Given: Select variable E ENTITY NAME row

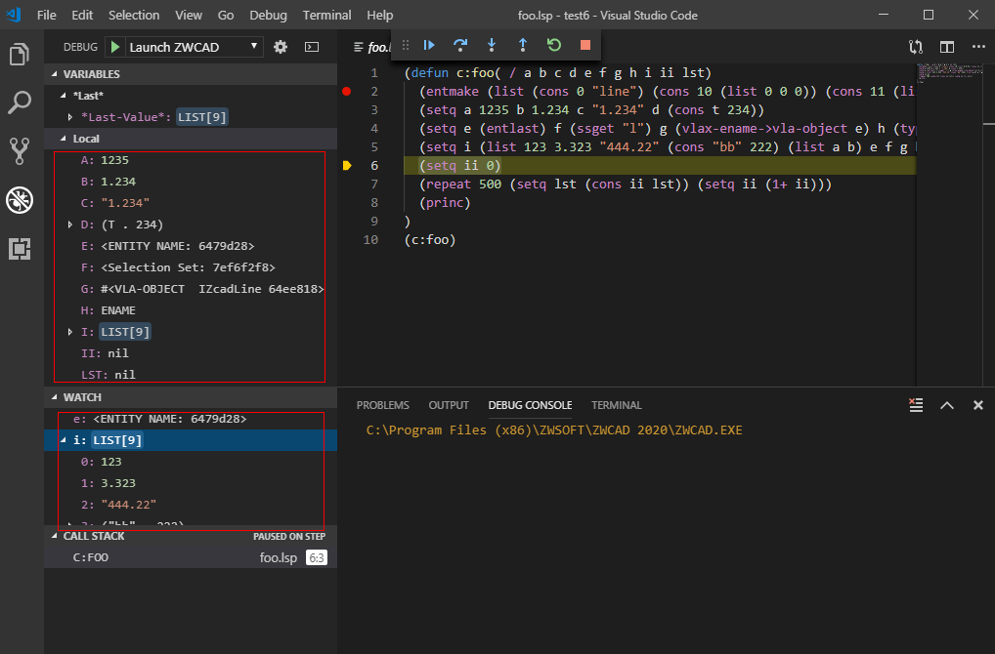Looking at the screenshot, I should point(191,246).
